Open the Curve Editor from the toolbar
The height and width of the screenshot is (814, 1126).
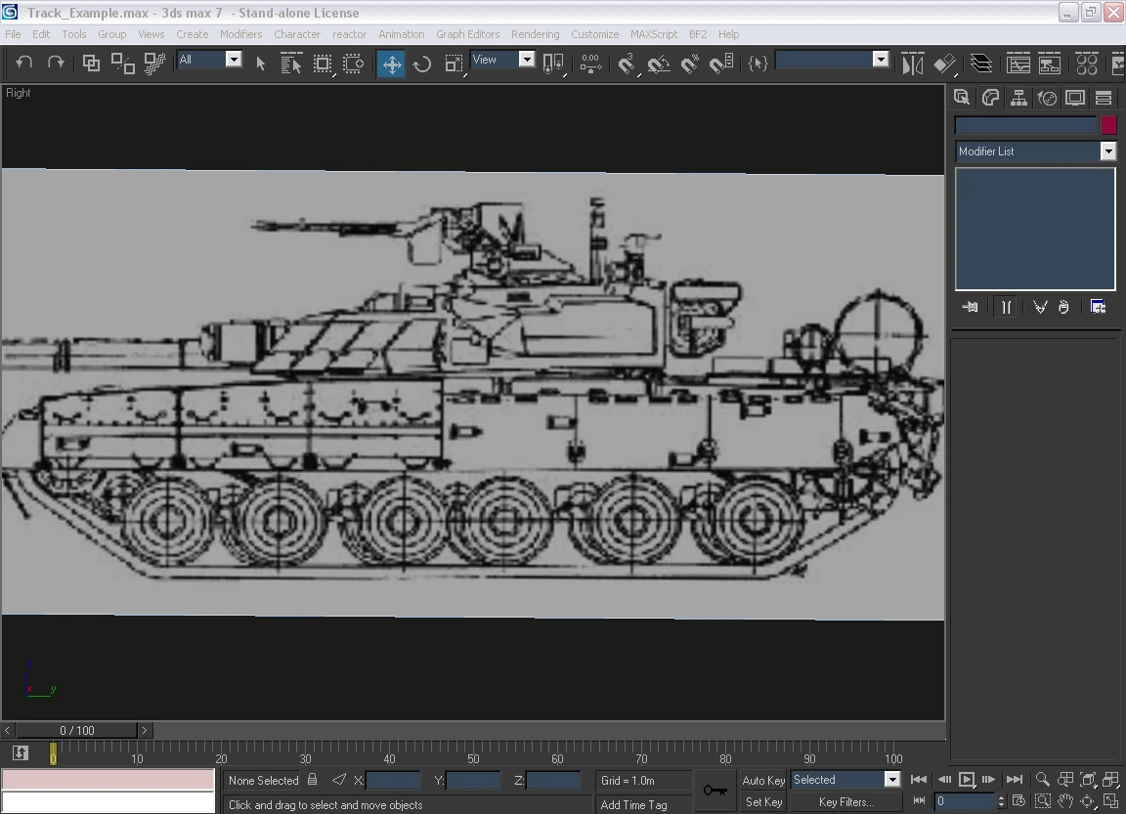click(x=1018, y=63)
